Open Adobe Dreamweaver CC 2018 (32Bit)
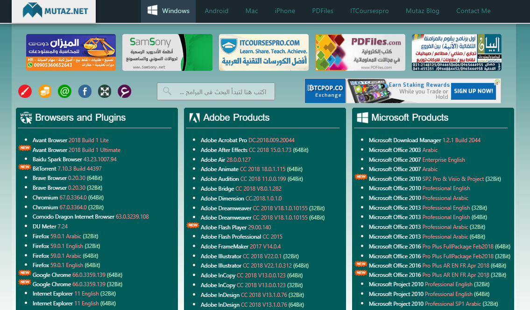Screen dimensions: 530x310 tap(262, 208)
